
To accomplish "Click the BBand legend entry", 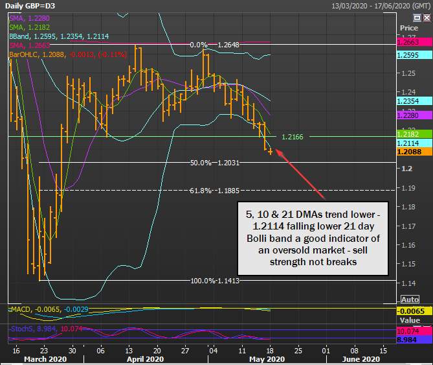I will click(x=59, y=36).
